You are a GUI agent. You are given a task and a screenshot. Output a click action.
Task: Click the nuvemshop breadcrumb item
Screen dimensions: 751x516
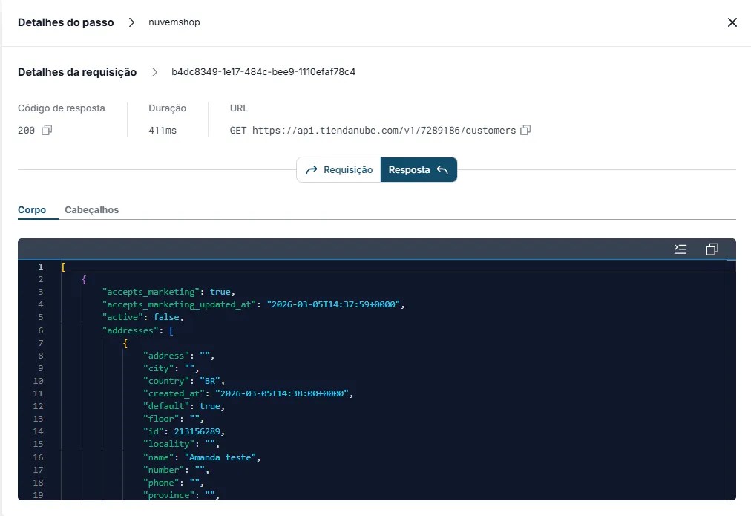coord(174,22)
